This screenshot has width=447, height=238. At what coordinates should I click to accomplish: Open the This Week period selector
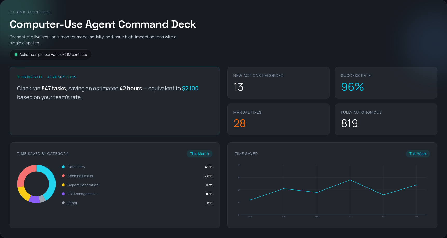[x=417, y=154]
